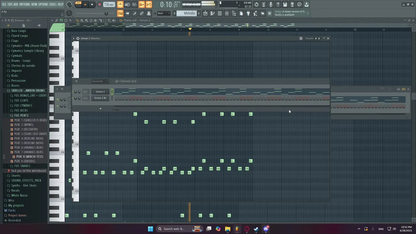Viewport: 416px width, 234px height.
Task: Toggle piano roll magnet snap icon
Action: (x=61, y=20)
